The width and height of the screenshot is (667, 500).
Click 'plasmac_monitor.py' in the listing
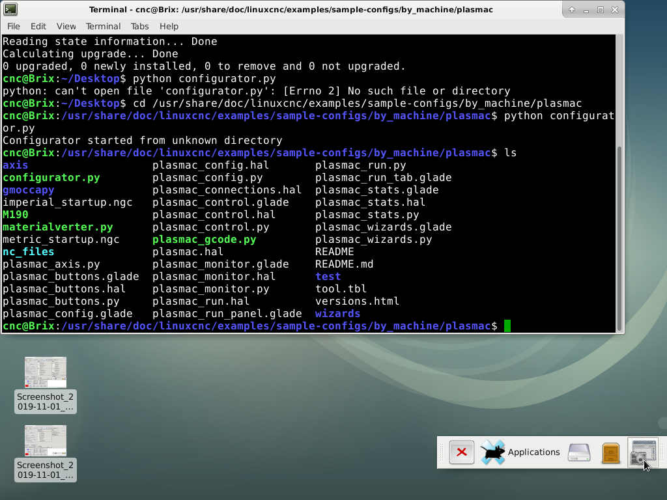point(211,288)
